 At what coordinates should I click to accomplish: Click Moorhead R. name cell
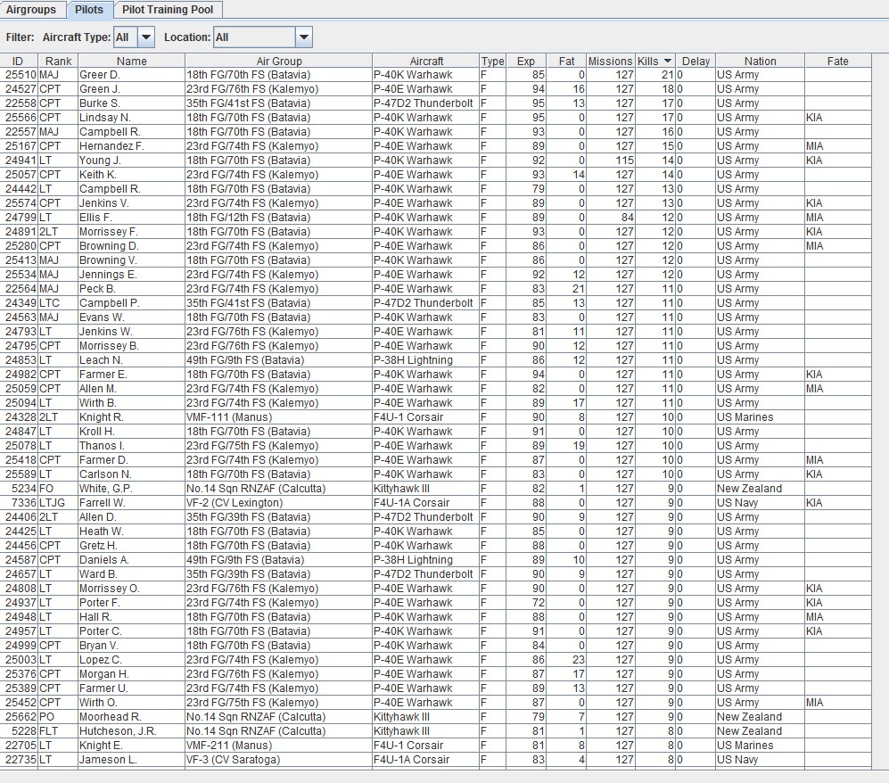pos(132,717)
